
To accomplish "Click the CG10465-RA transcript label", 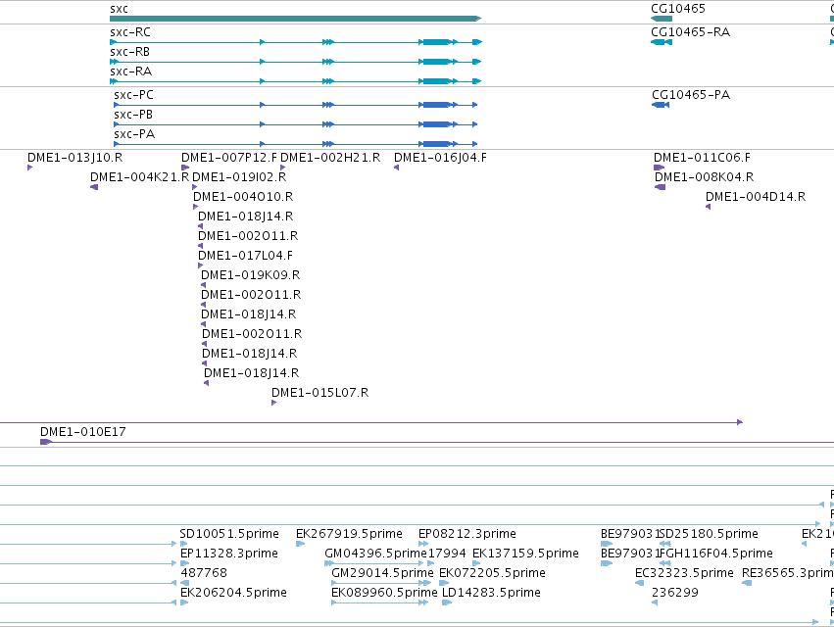I will pyautogui.click(x=690, y=32).
